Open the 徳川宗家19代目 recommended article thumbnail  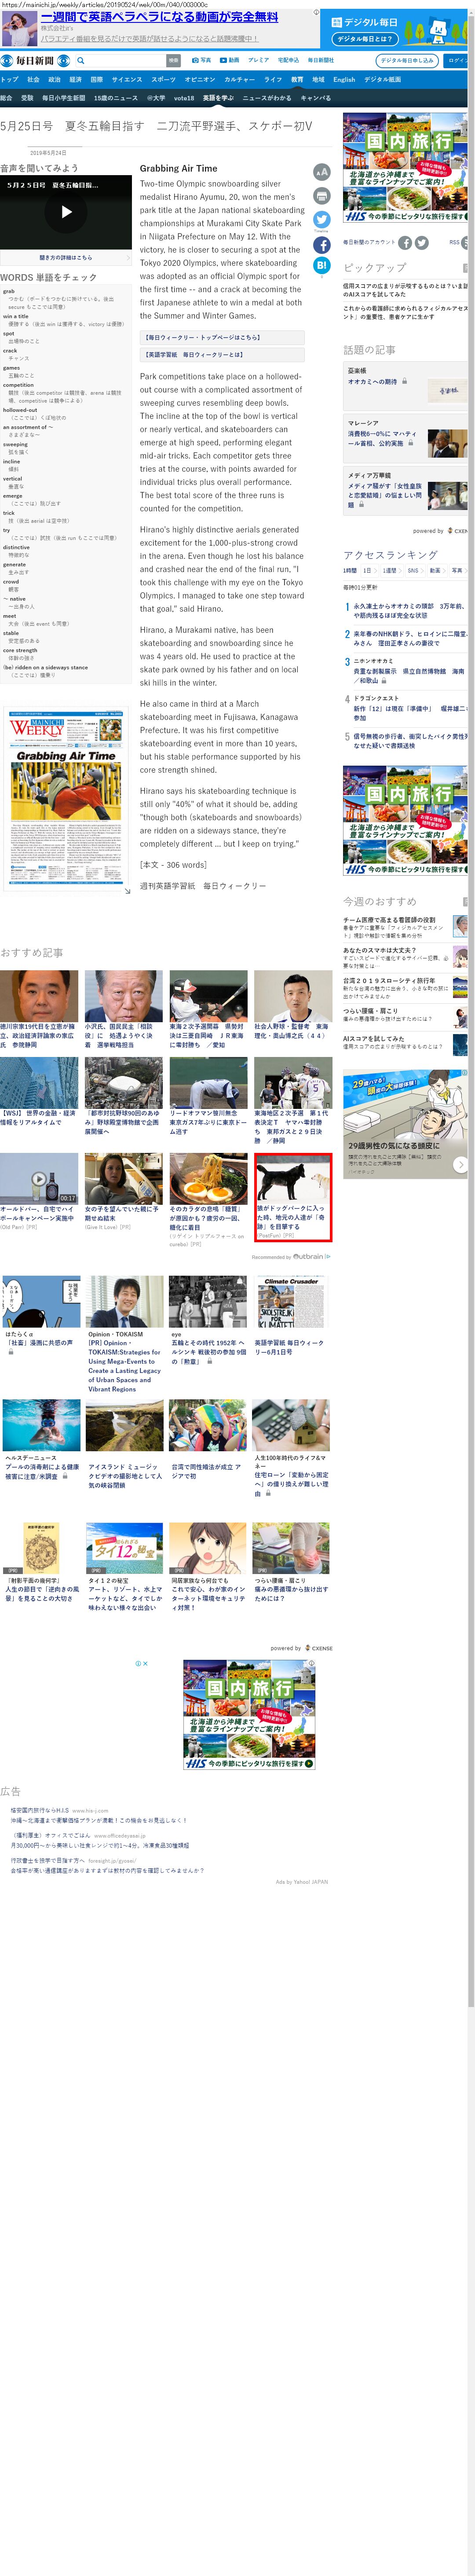point(39,996)
